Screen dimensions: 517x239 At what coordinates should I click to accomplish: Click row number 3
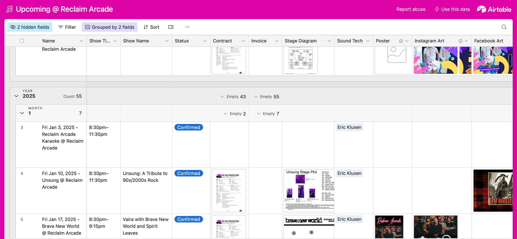[22, 128]
